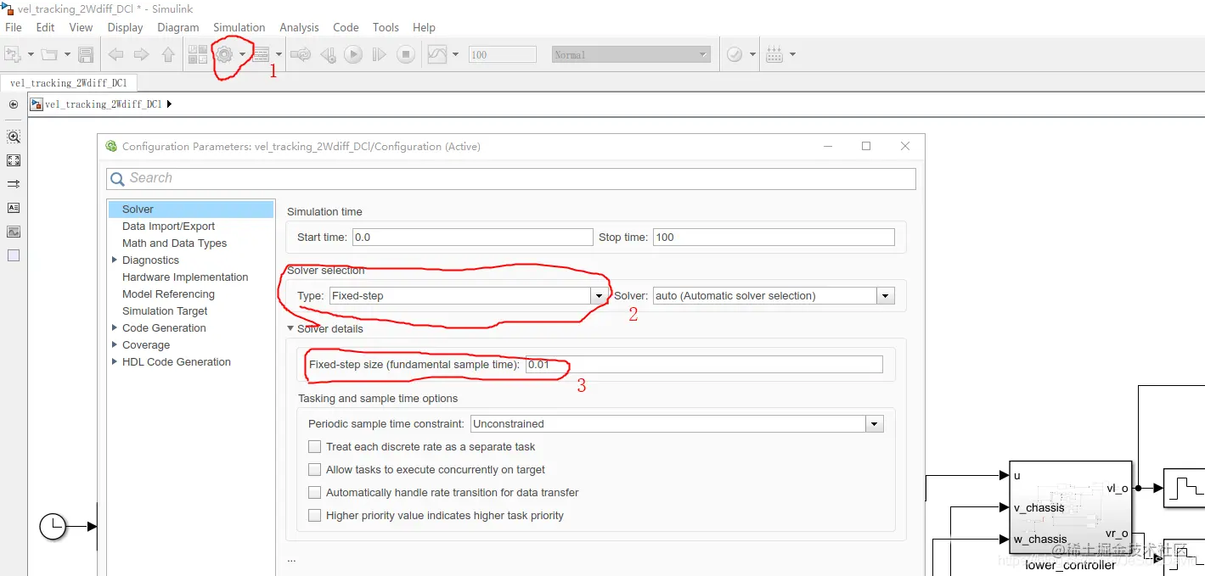Click the Simulation Data Inspector record icon
The width and height of the screenshot is (1205, 576).
coord(436,54)
